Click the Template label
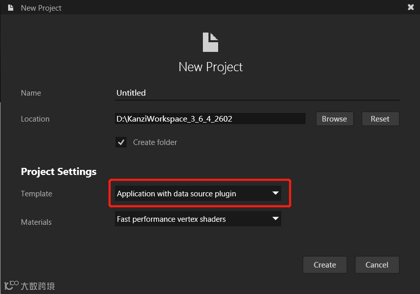The height and width of the screenshot is (294, 420). [37, 194]
